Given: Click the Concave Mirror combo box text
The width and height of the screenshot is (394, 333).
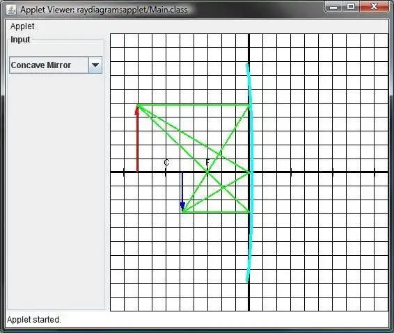Looking at the screenshot, I should tap(40, 65).
